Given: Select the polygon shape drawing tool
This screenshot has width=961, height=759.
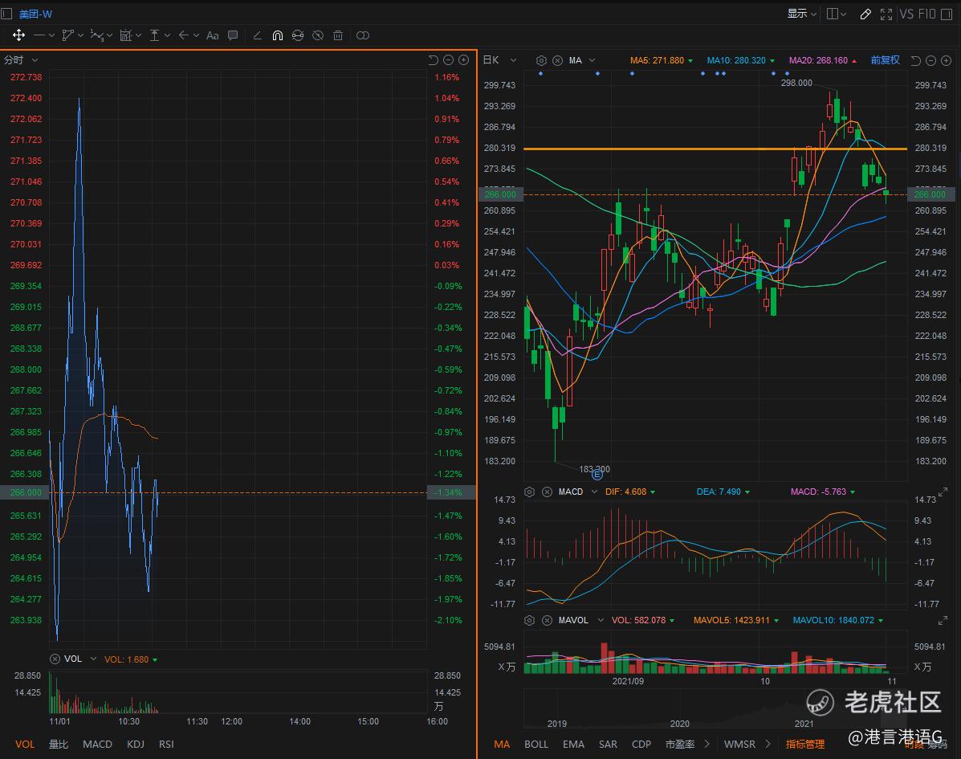Looking at the screenshot, I should pos(68,35).
